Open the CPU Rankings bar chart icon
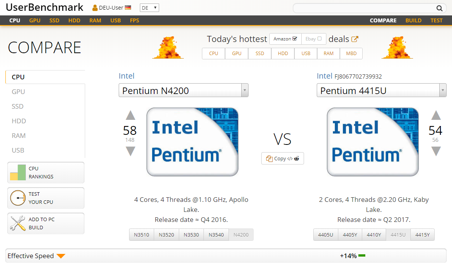 tap(18, 173)
